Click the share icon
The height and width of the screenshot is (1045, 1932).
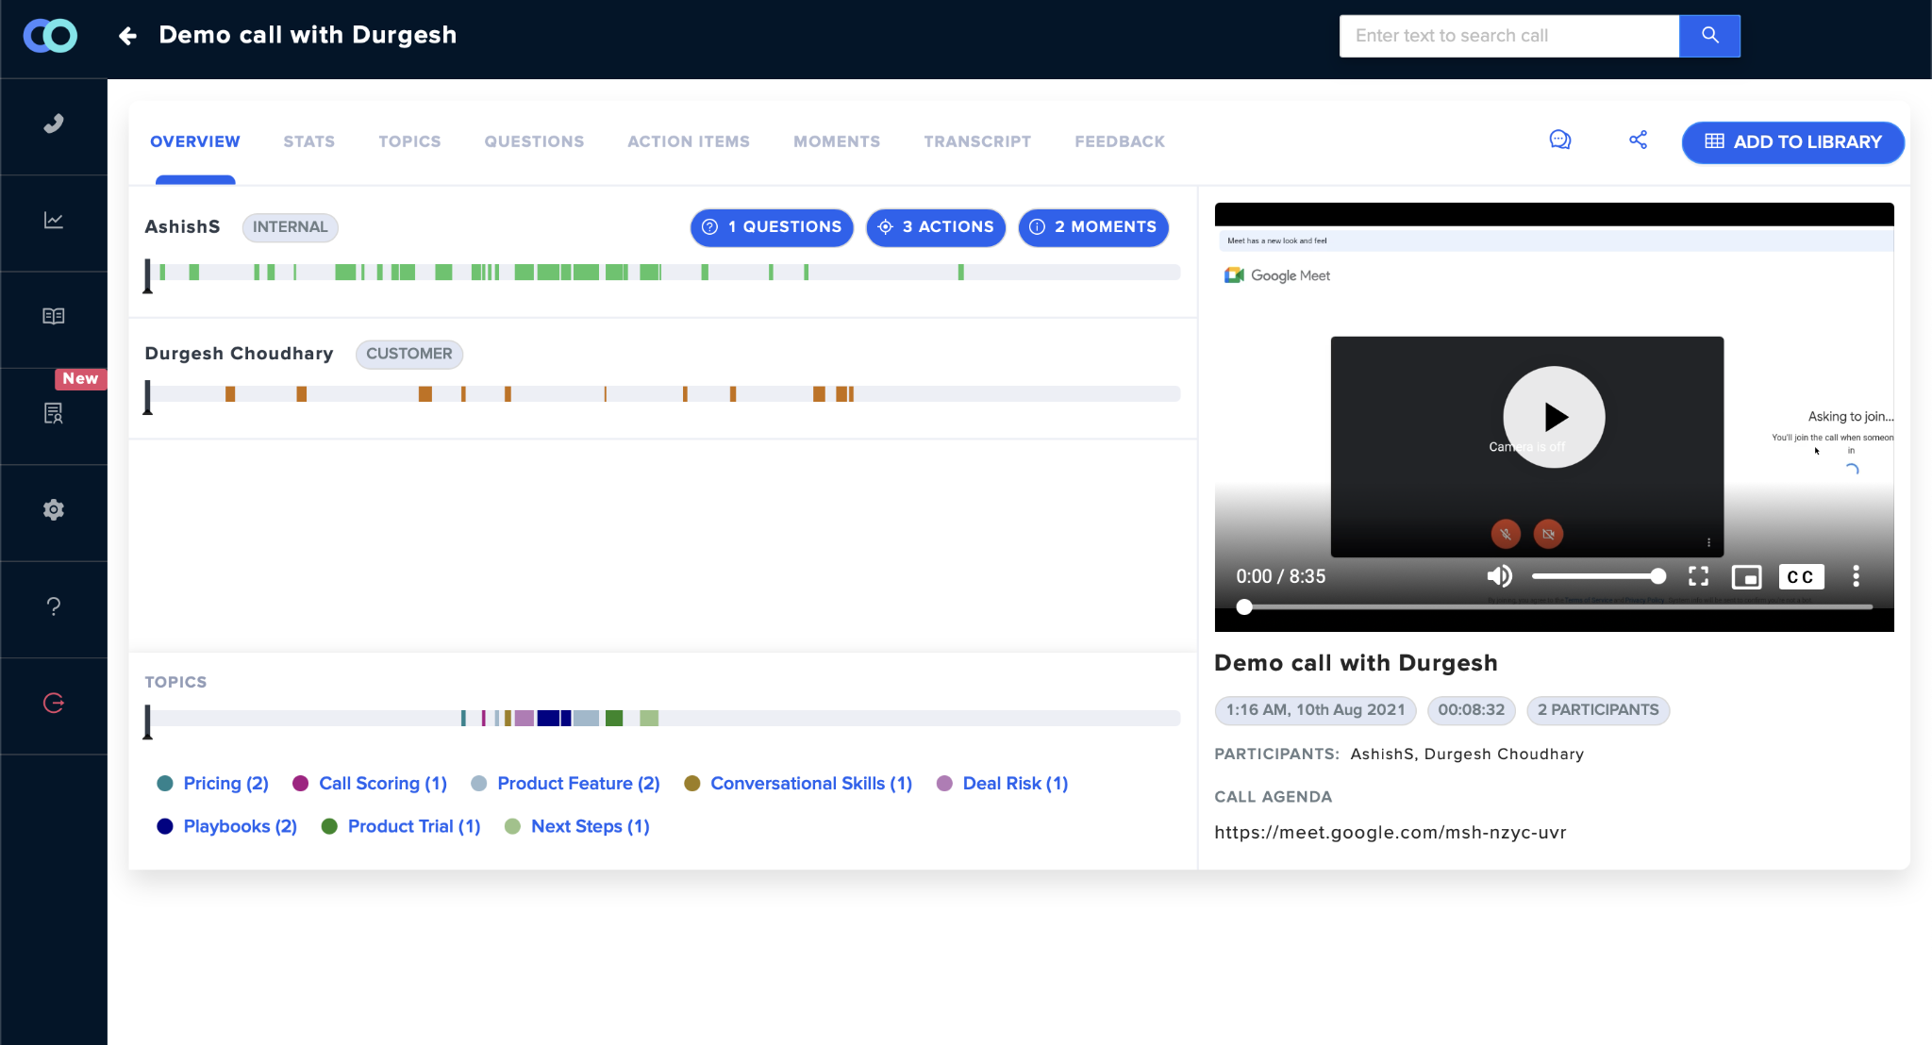coord(1639,141)
